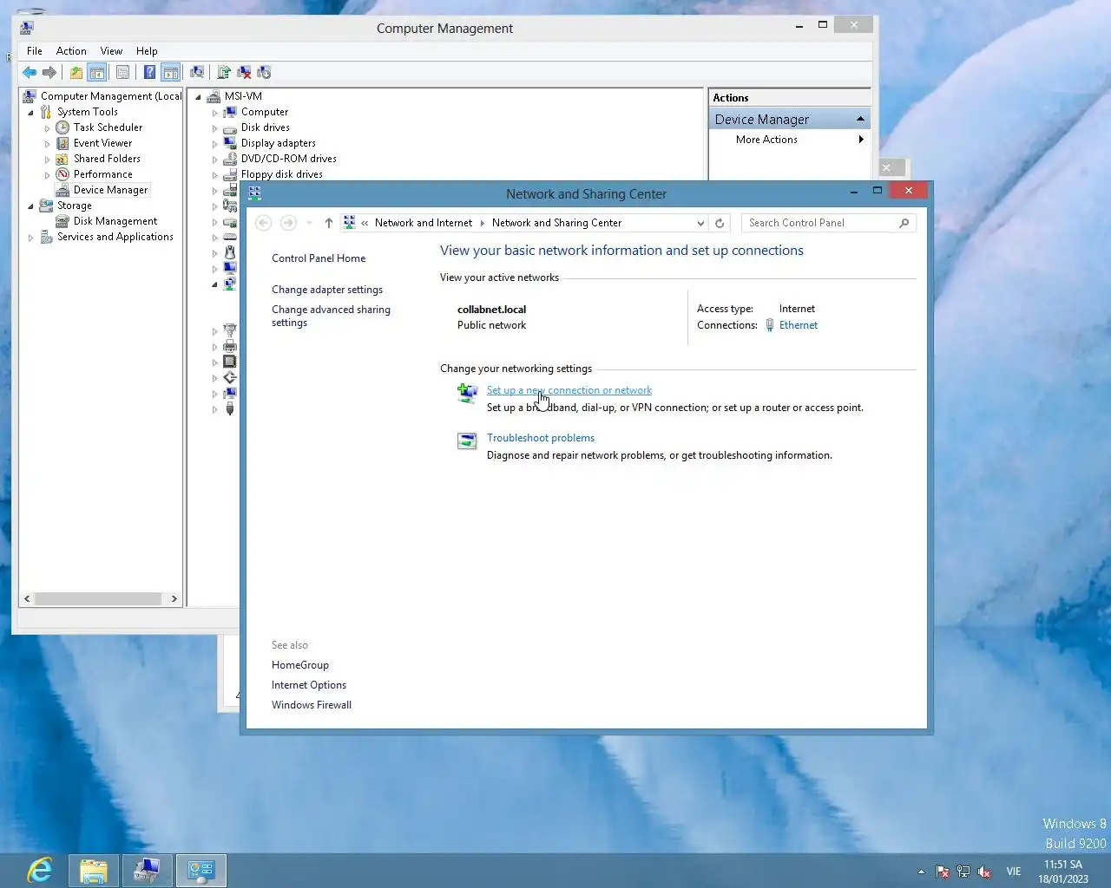Select Disk Management under Storage
1111x888 pixels.
115,221
